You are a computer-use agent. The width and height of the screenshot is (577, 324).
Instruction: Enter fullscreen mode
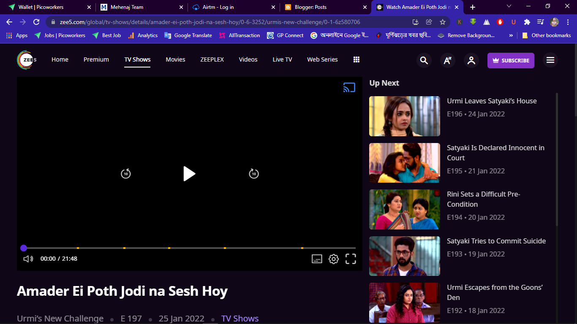point(351,259)
